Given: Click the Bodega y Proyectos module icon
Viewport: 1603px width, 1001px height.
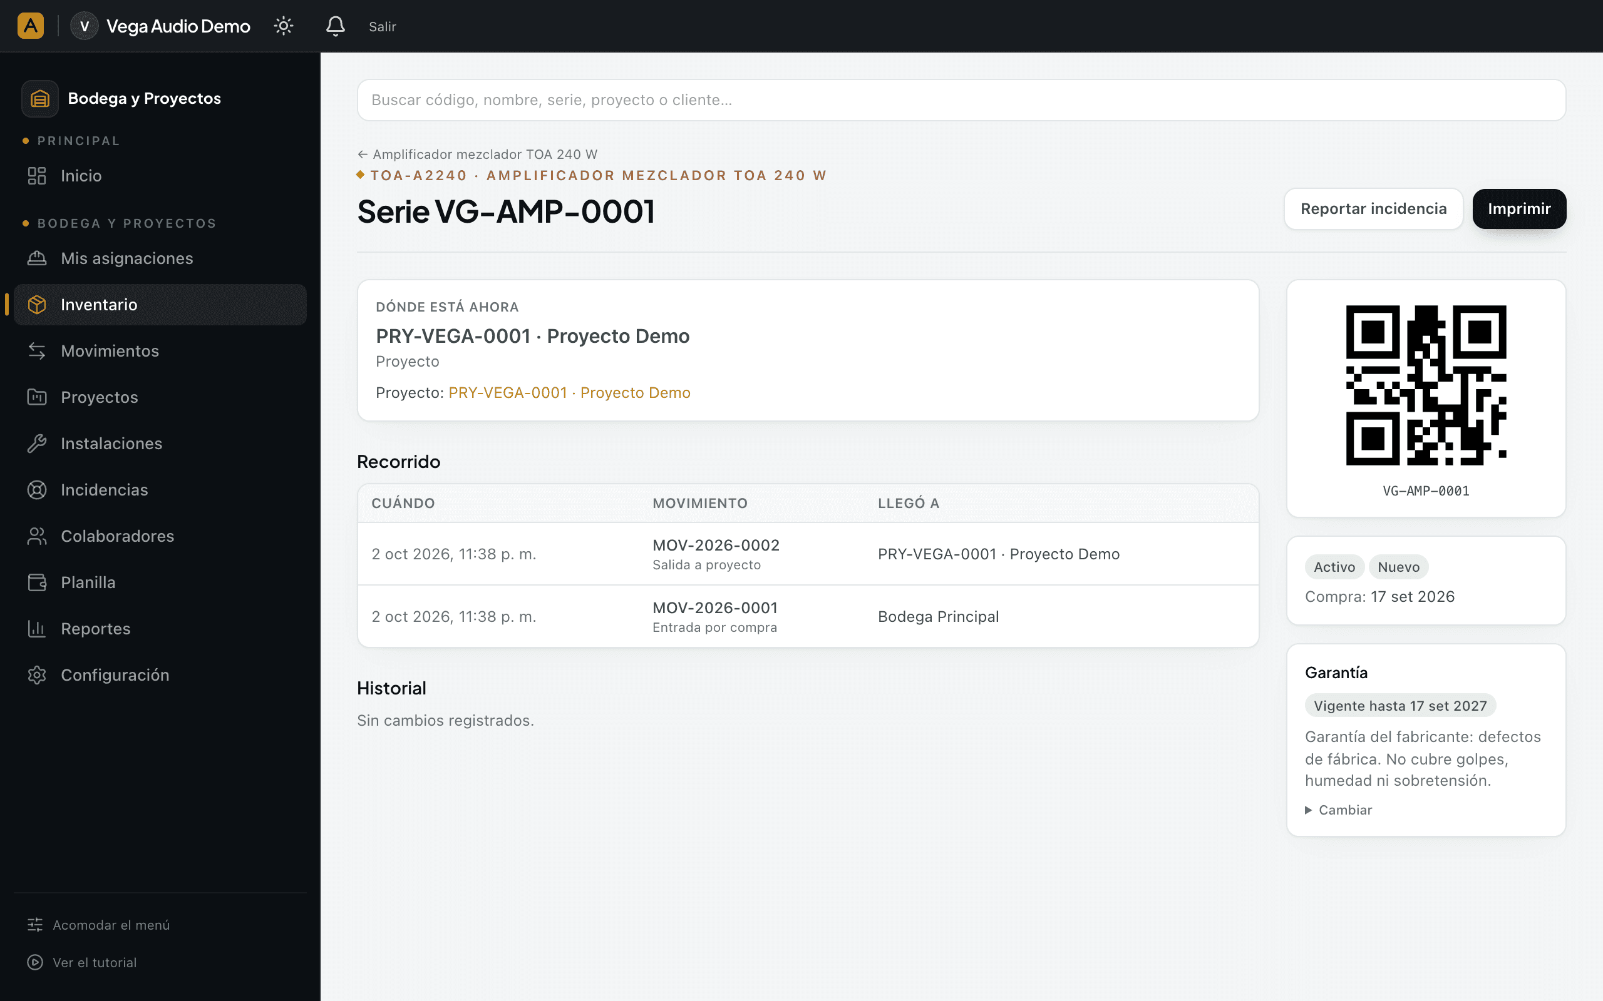Looking at the screenshot, I should (x=39, y=99).
